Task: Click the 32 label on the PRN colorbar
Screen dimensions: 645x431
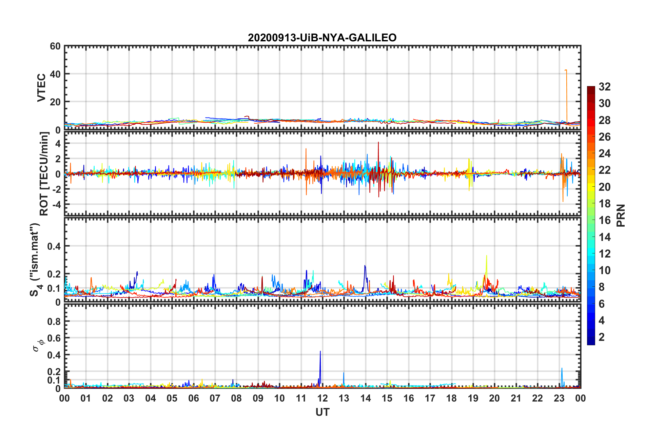Action: point(605,87)
